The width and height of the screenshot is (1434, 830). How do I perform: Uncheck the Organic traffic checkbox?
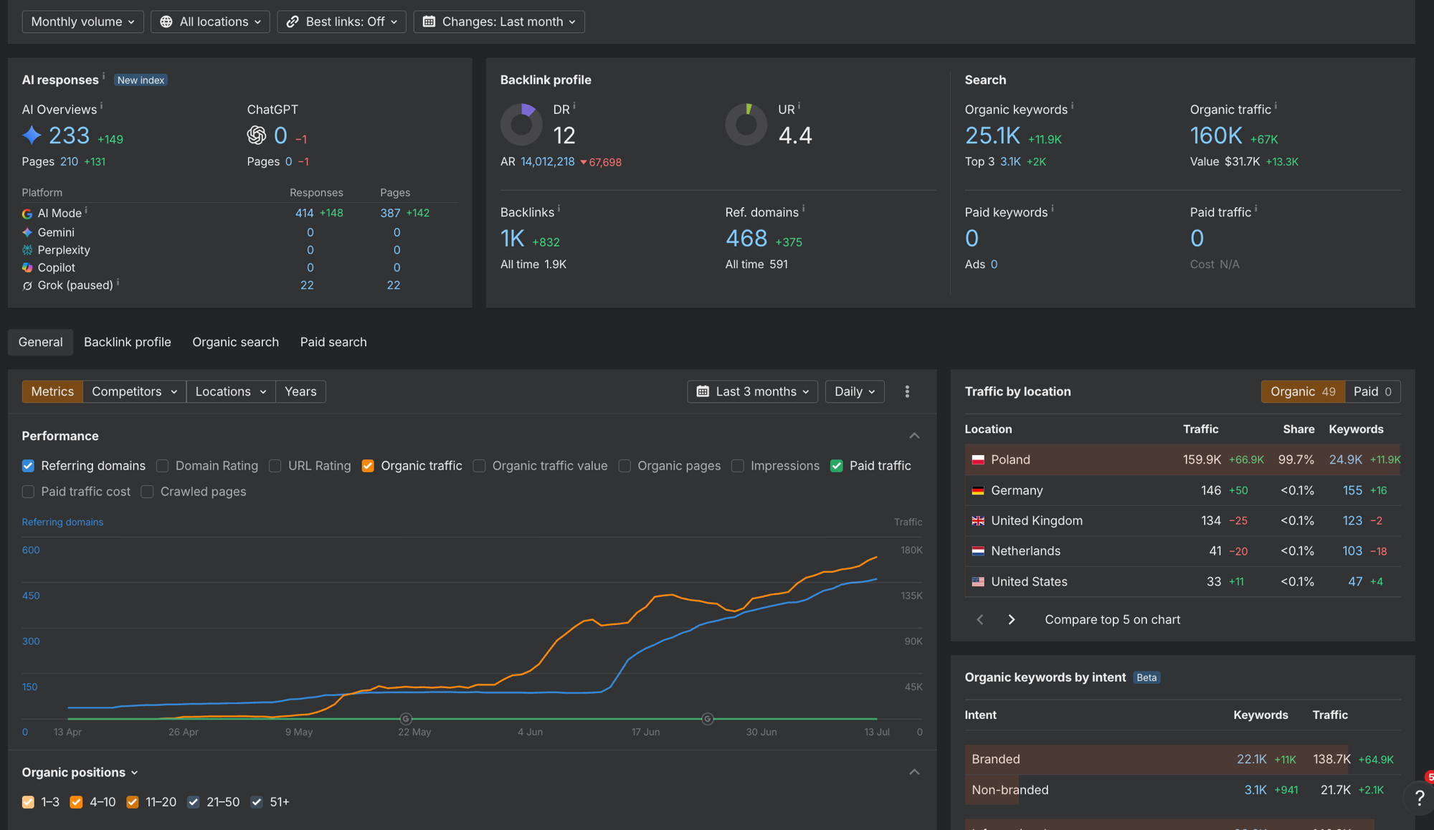pos(368,466)
